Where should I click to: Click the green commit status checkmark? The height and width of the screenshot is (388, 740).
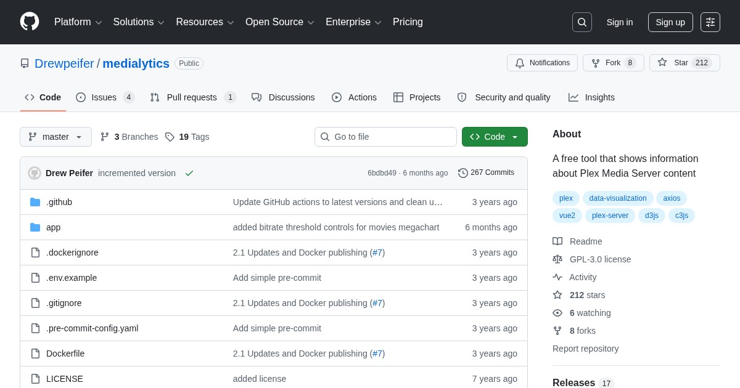[189, 173]
